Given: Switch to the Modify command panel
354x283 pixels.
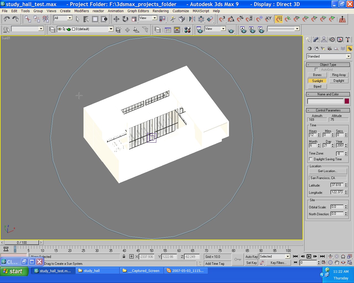Looking at the screenshot, I should click(x=315, y=40).
